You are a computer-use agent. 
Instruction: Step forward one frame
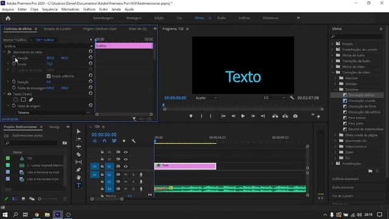(x=253, y=116)
